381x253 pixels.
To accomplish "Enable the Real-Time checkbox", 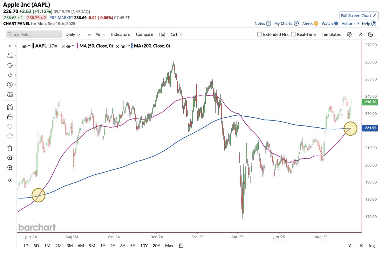I will pos(293,34).
